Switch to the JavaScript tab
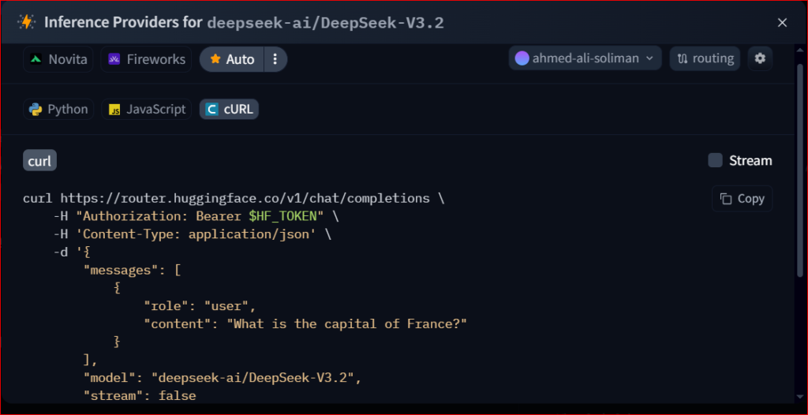 click(148, 110)
